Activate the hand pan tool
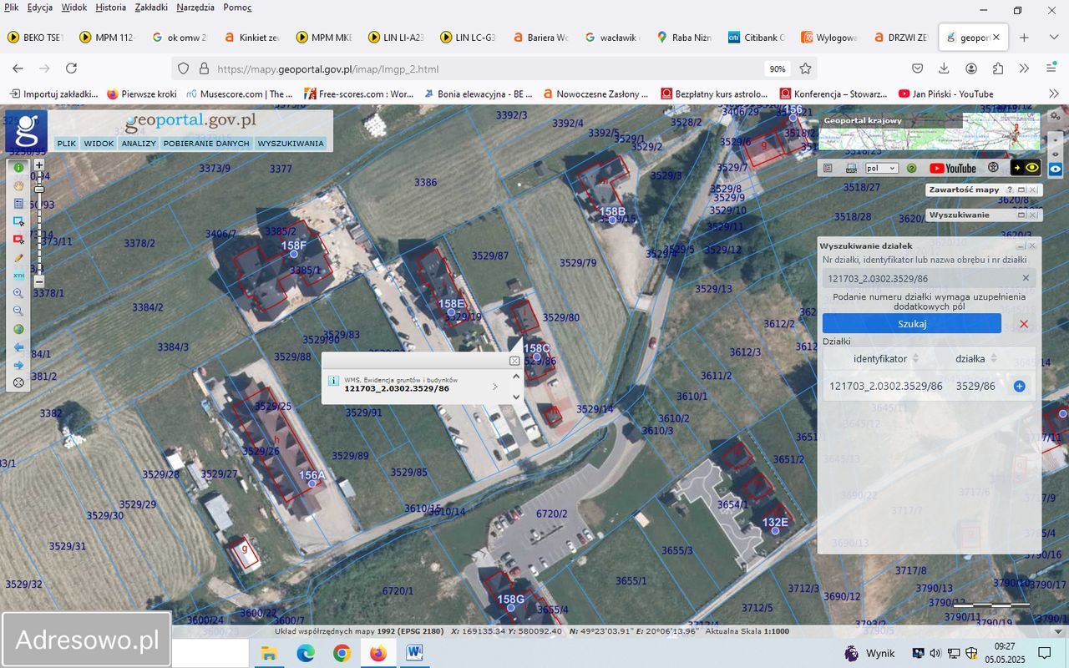The height and width of the screenshot is (668, 1069). pyautogui.click(x=18, y=185)
